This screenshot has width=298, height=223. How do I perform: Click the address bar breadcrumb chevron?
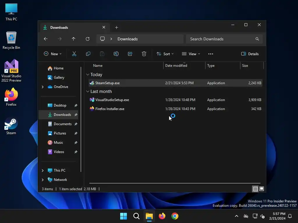pos(111,39)
